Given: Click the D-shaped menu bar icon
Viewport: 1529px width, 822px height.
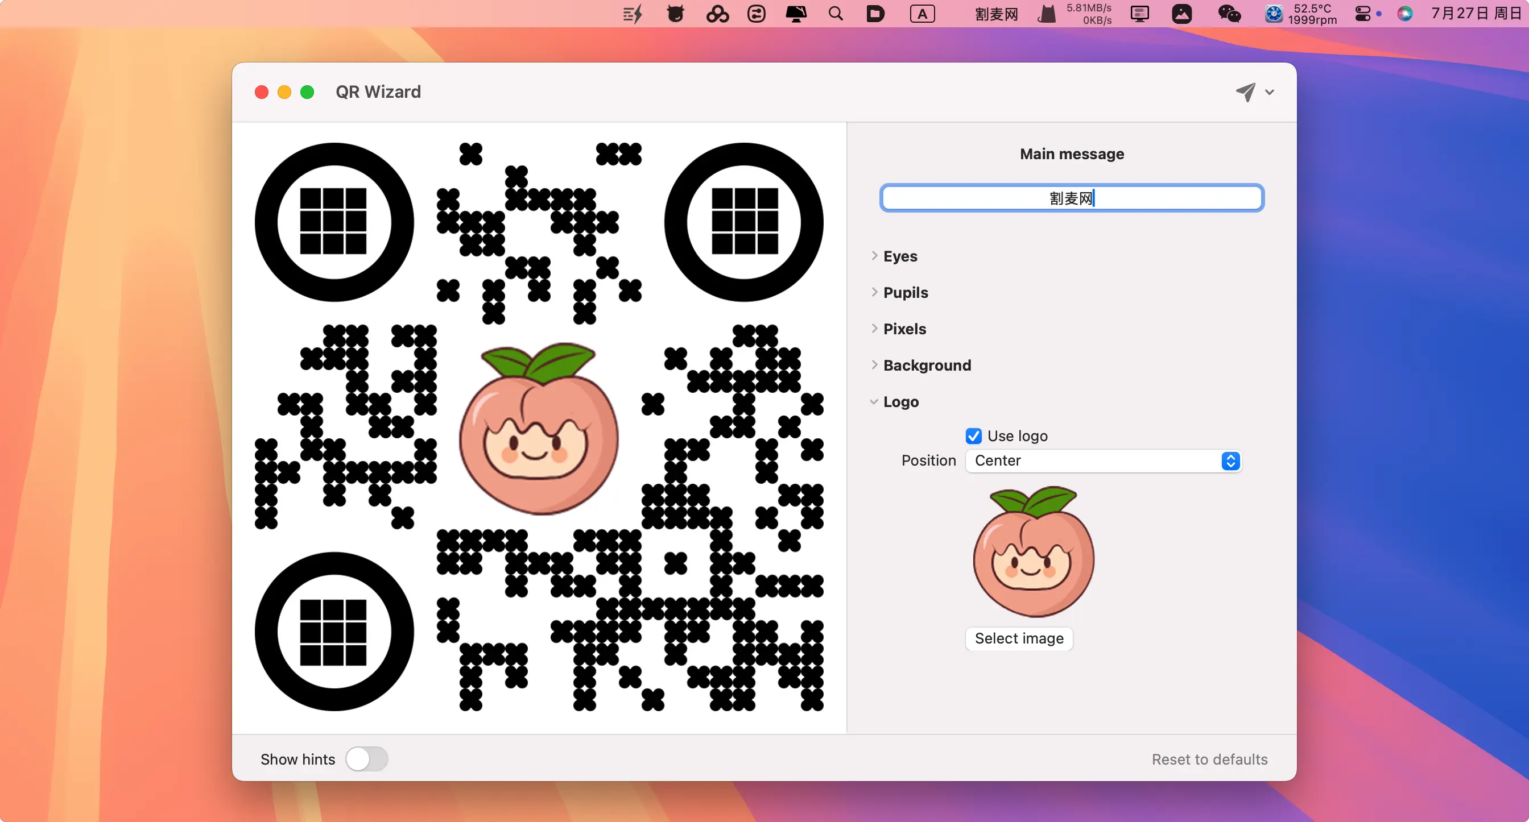Looking at the screenshot, I should pyautogui.click(x=875, y=14).
